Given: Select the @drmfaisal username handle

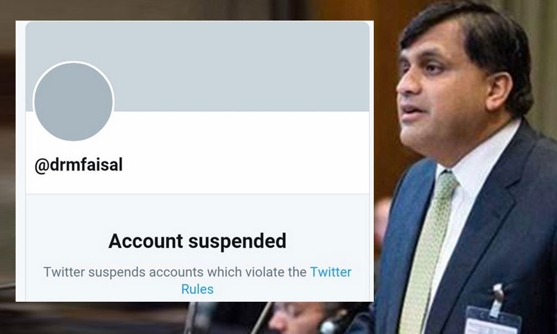Looking at the screenshot, I should (79, 166).
